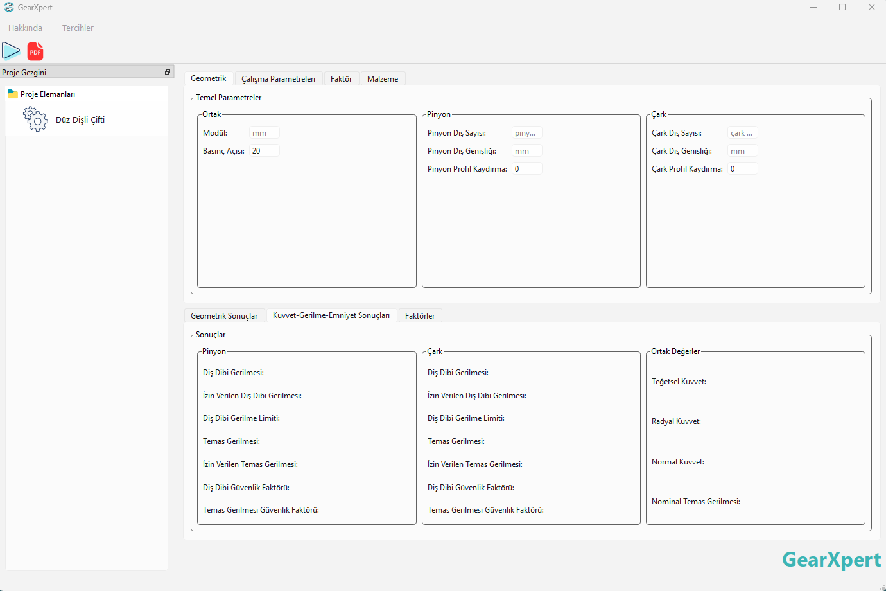886x591 pixels.
Task: Click the red PDF export icon
Action: pos(35,51)
